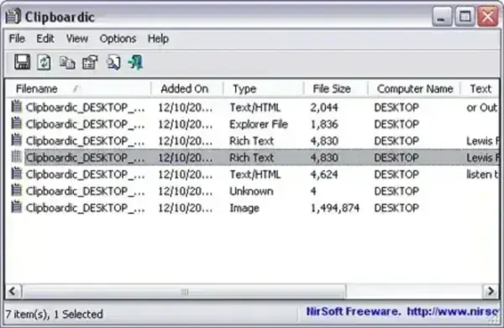
Task: Sort by the Text column header
Action: click(480, 89)
